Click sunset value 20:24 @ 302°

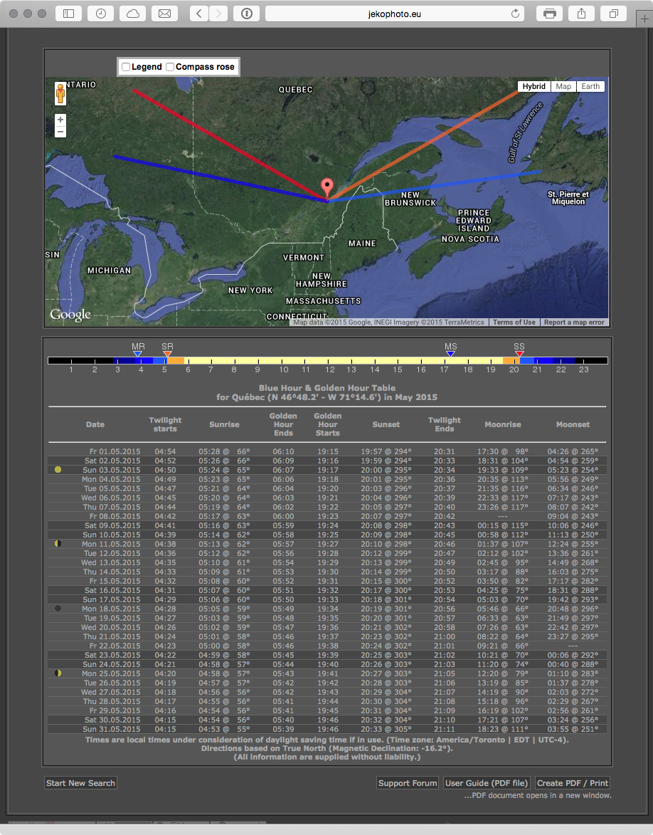click(386, 646)
